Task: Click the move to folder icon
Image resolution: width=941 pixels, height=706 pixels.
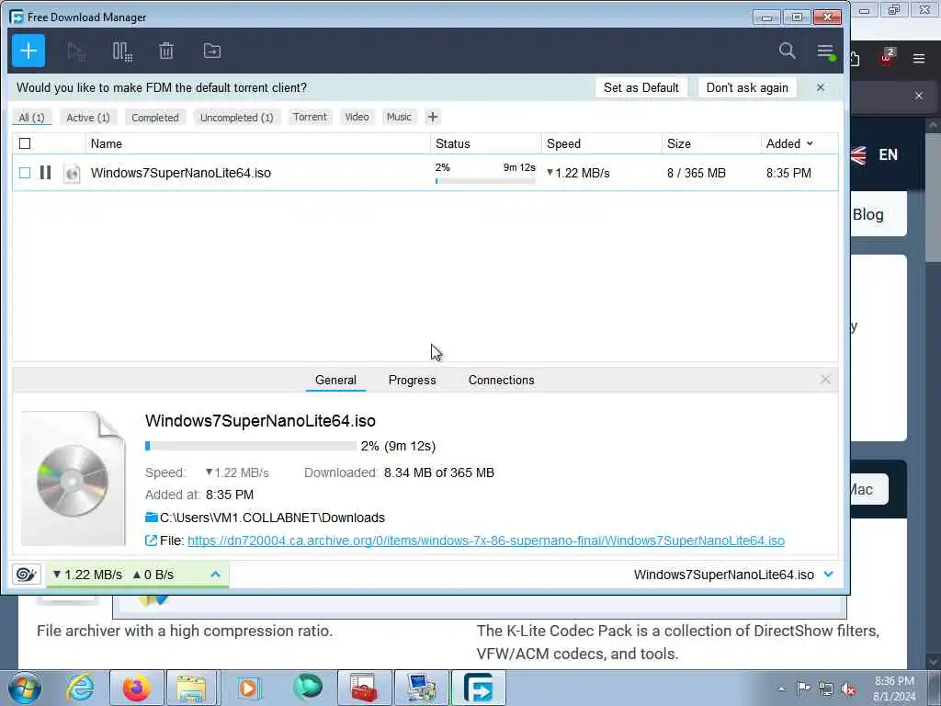Action: click(212, 51)
